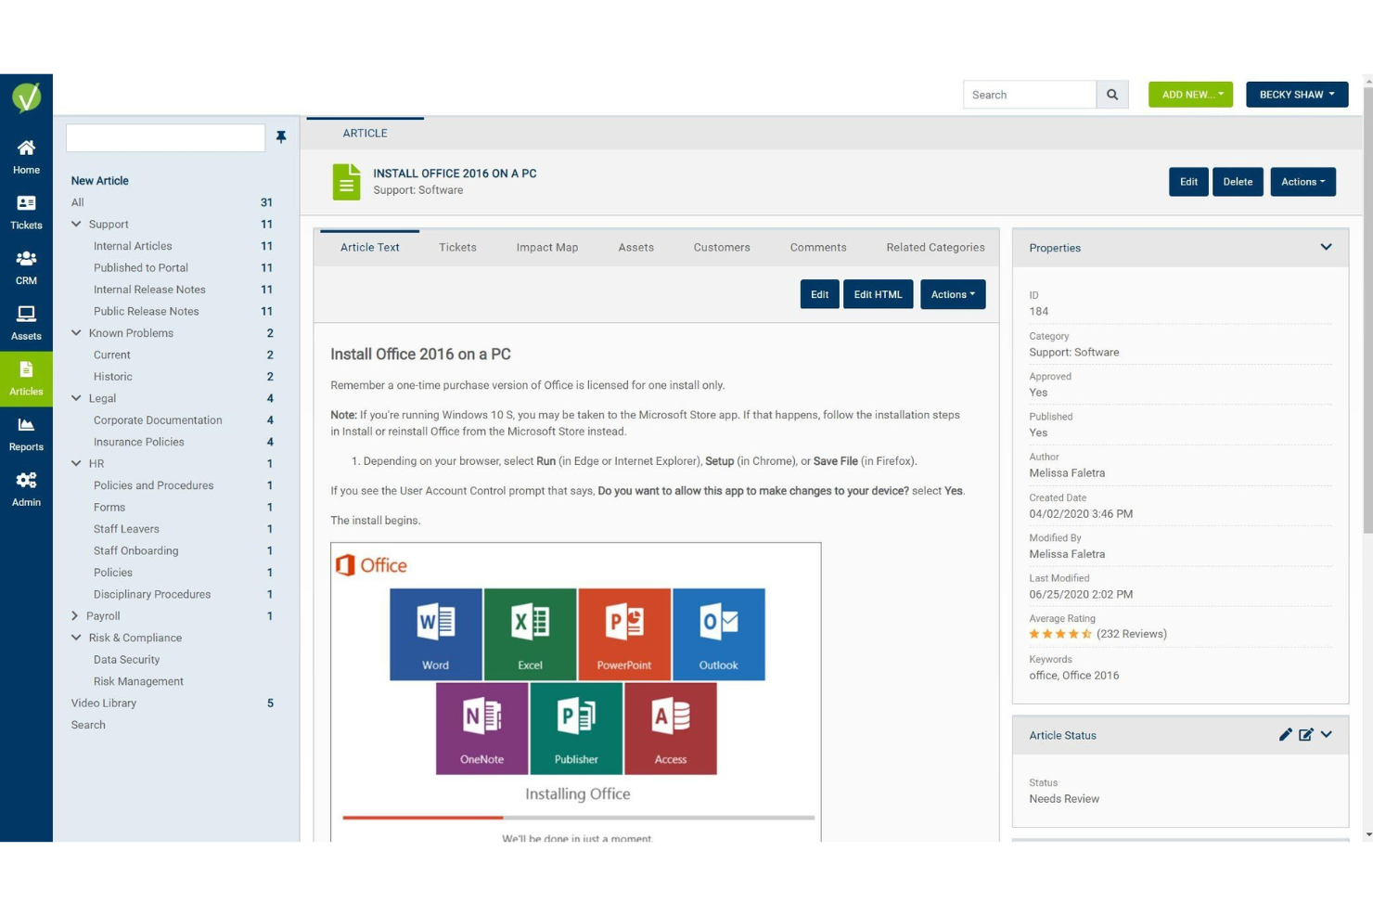Open the Actions dropdown near Edit HTML
1373x916 pixels.
tap(952, 294)
